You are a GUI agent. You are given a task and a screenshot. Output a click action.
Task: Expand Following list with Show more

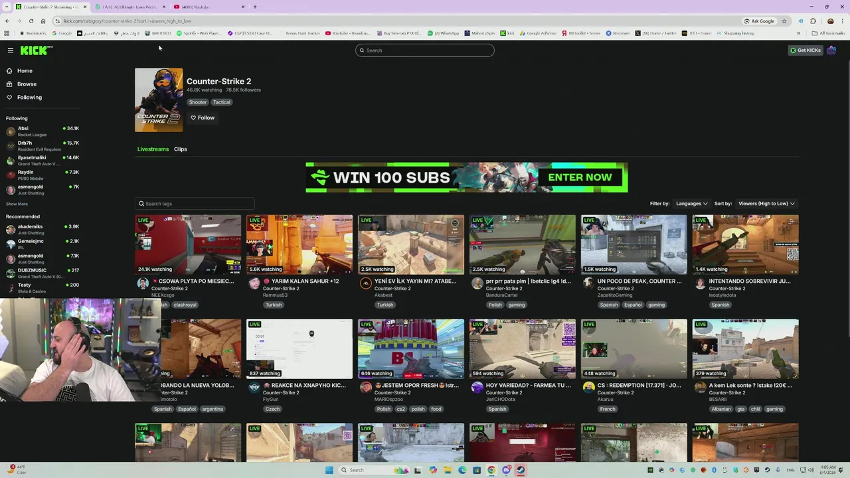click(17, 204)
